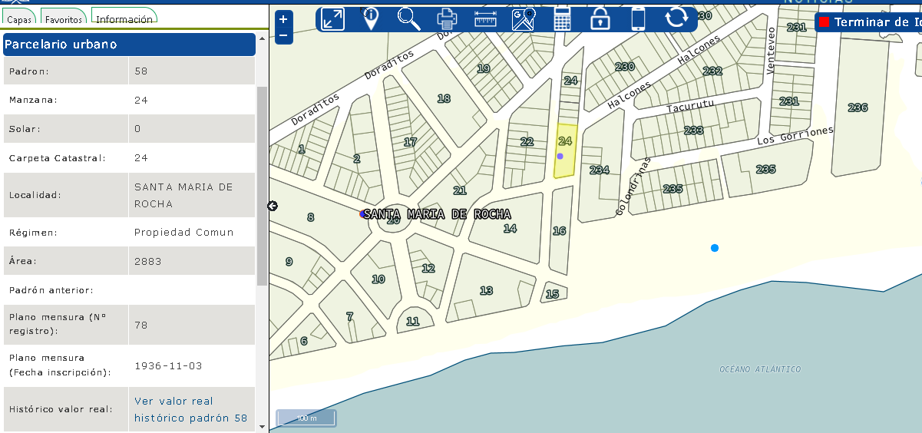Open the magnifier search tool

click(408, 18)
